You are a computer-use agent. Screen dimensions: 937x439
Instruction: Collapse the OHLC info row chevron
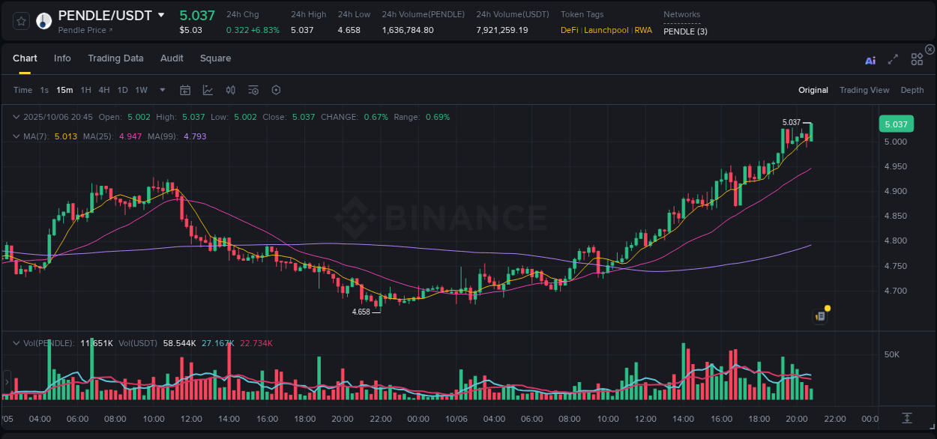pyautogui.click(x=16, y=117)
